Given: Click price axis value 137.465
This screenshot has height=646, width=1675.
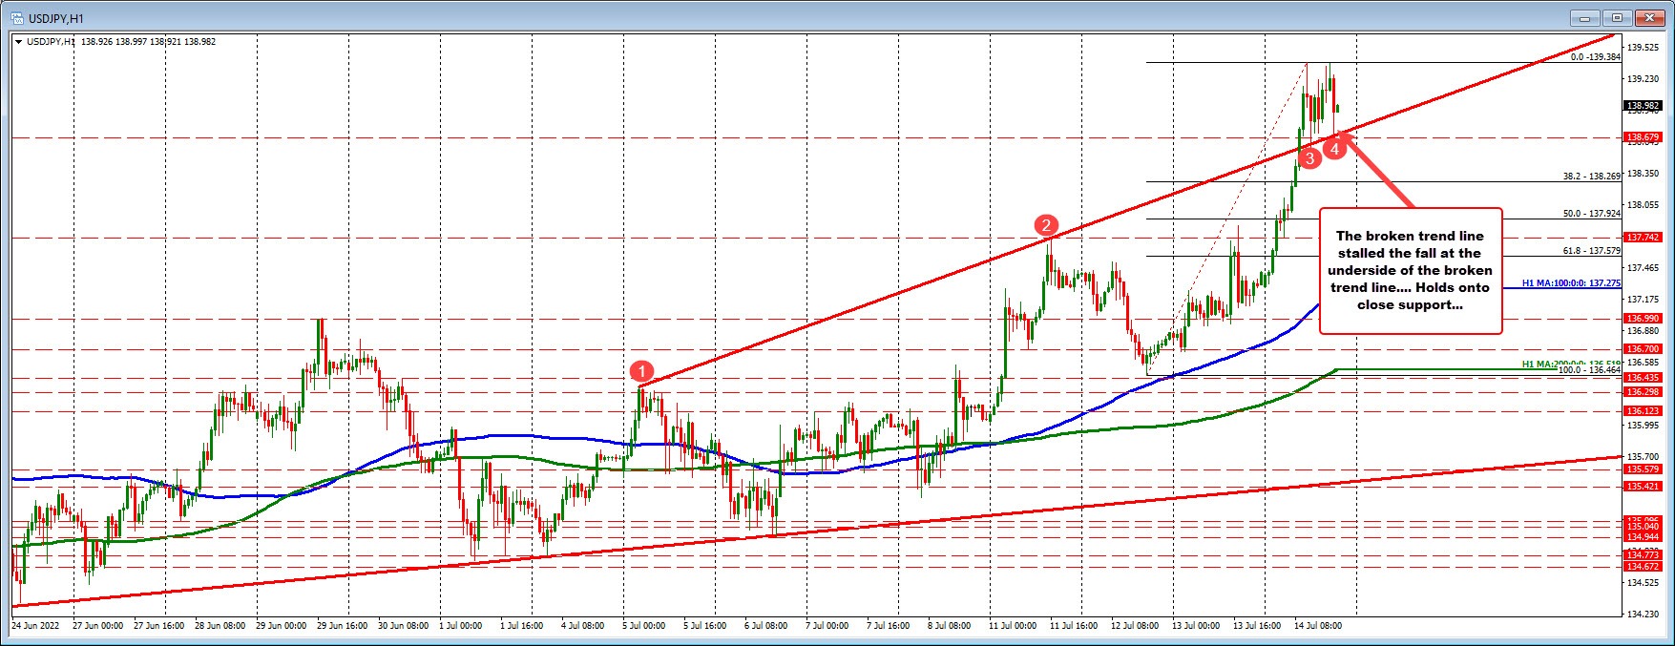Looking at the screenshot, I should click(1643, 268).
